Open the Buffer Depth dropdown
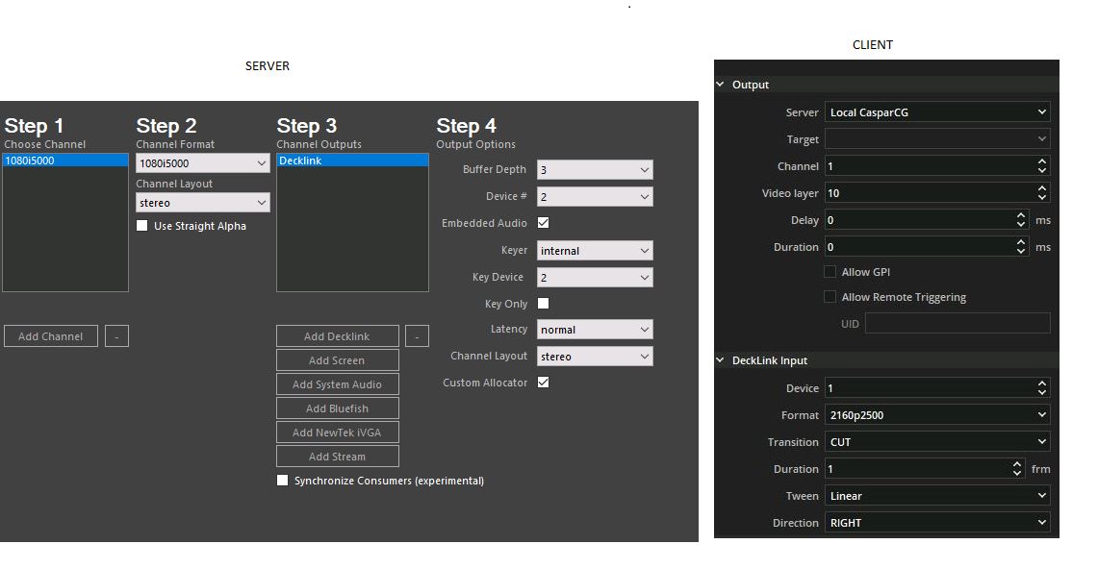This screenshot has height=569, width=1098. [595, 170]
